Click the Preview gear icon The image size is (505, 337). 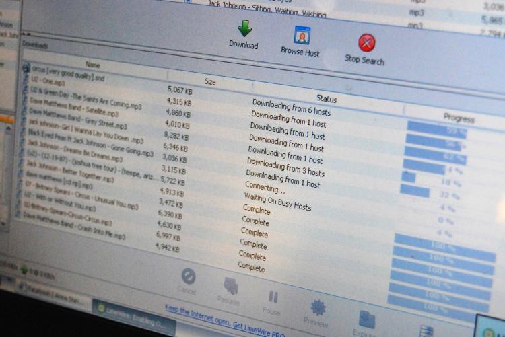click(x=318, y=308)
